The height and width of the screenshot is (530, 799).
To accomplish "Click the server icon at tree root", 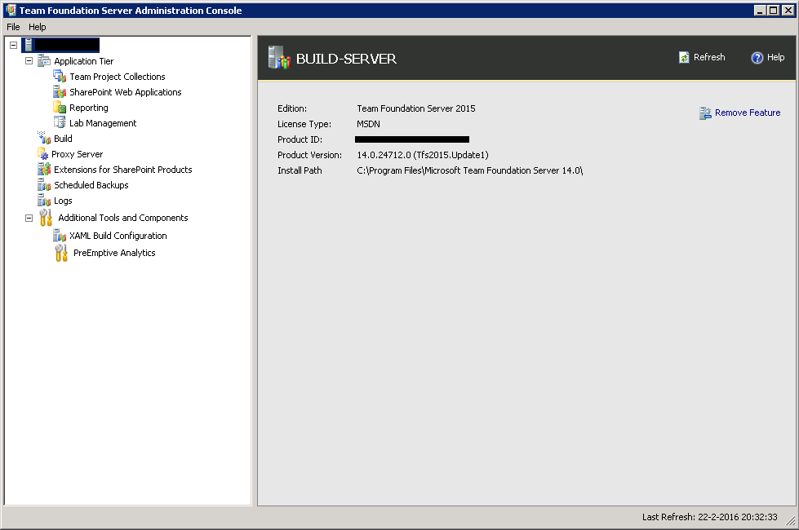I will 29,46.
